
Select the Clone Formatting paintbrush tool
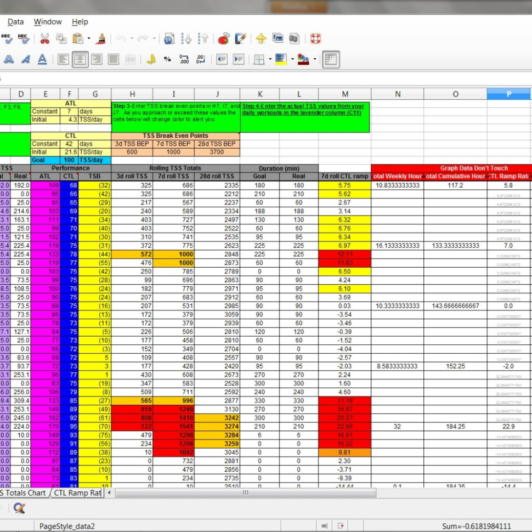[101, 37]
